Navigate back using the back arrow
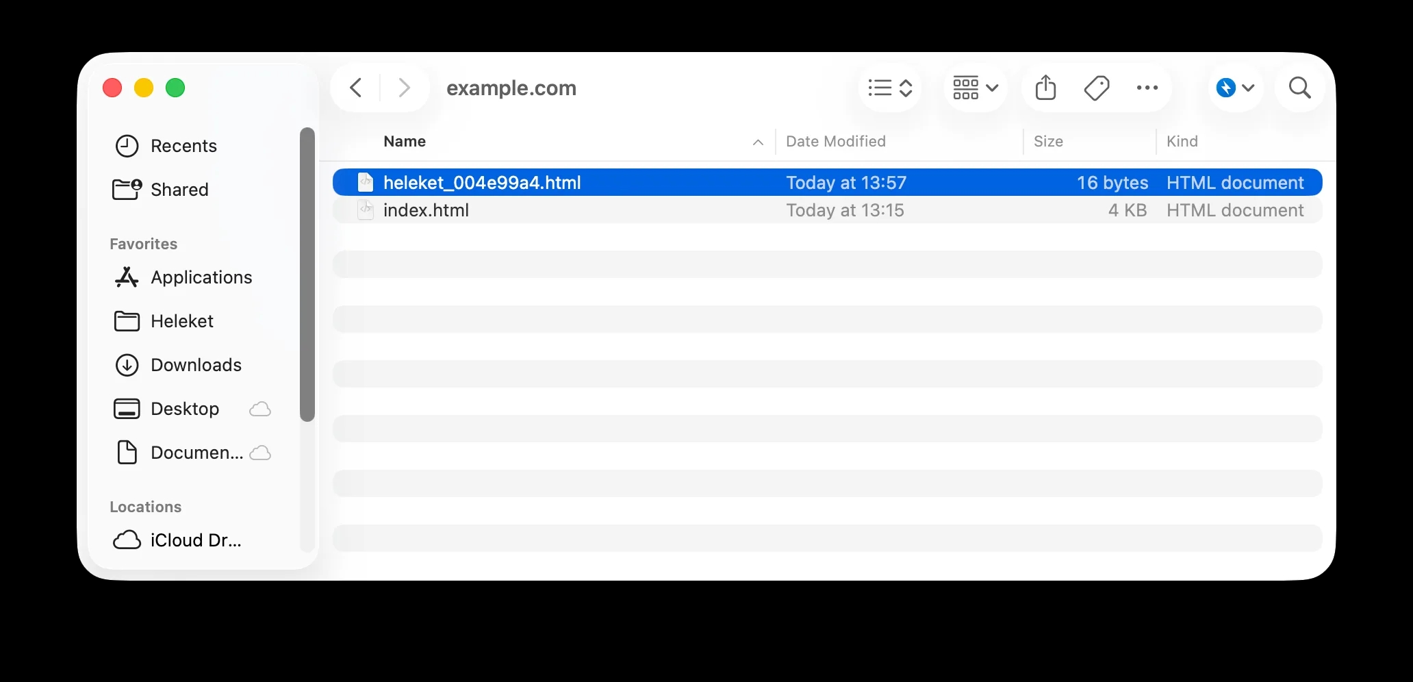The height and width of the screenshot is (682, 1413). point(355,88)
